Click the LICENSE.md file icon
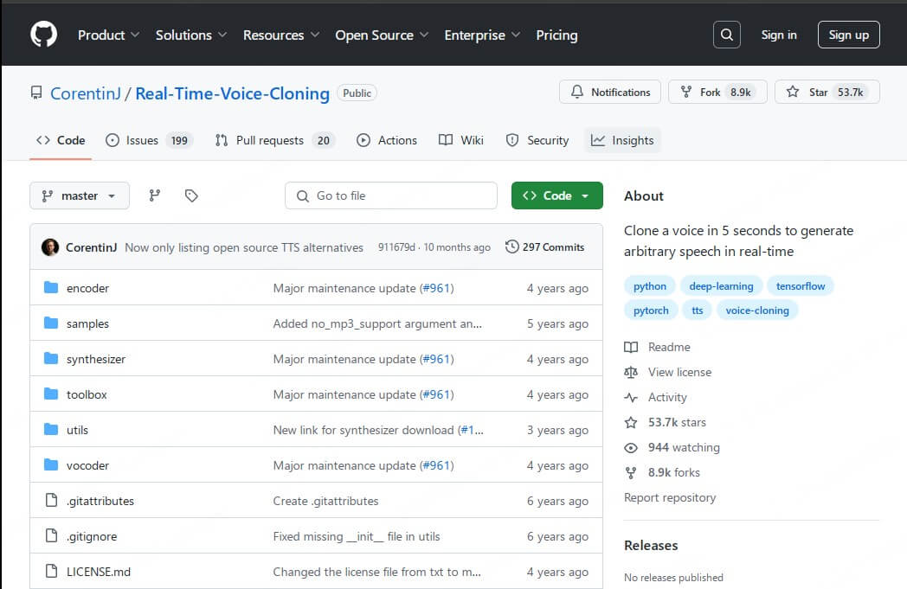Screen dimensions: 907x589 [x=51, y=572]
